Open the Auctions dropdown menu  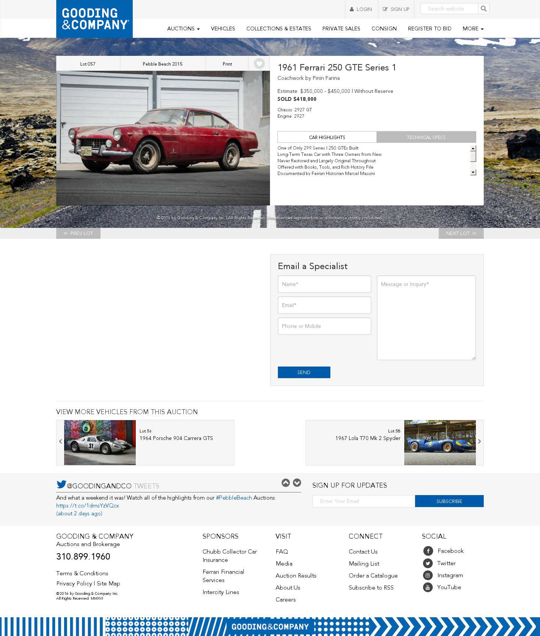pos(183,28)
